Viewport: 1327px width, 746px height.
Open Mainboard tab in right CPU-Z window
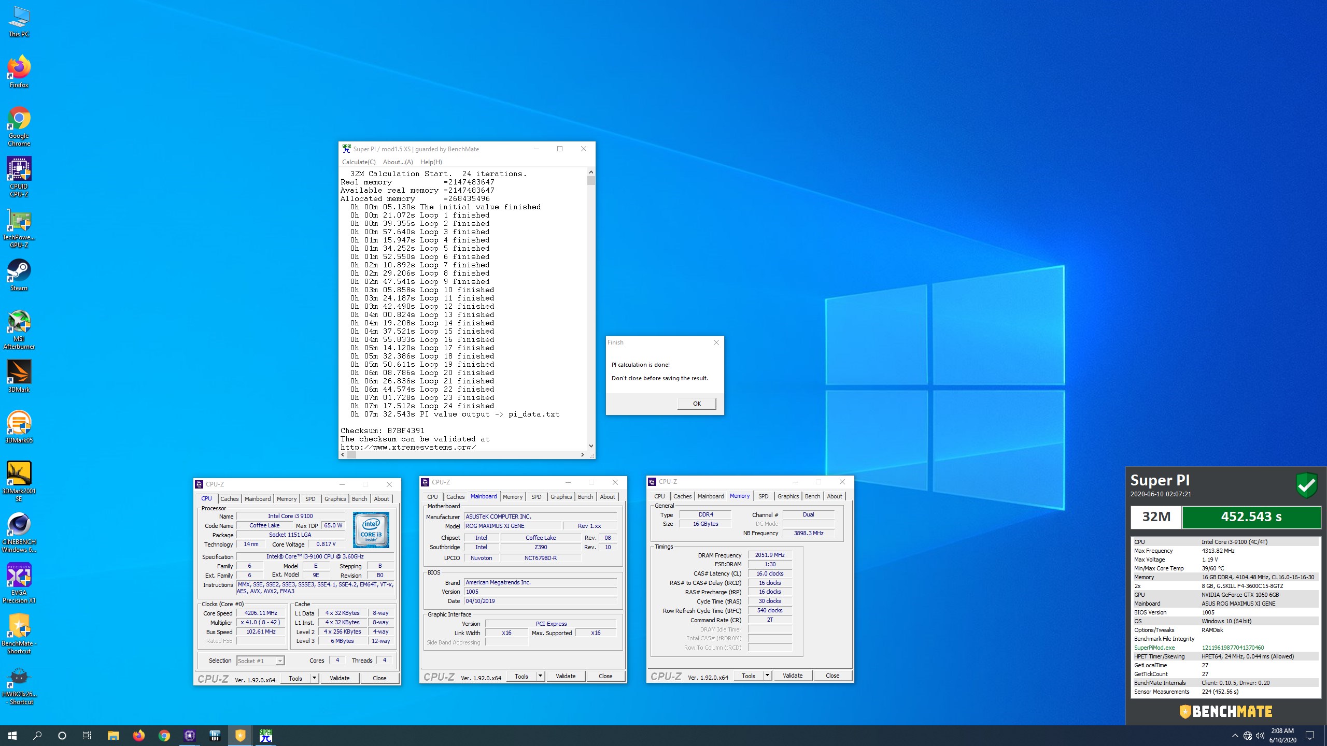[x=710, y=496]
